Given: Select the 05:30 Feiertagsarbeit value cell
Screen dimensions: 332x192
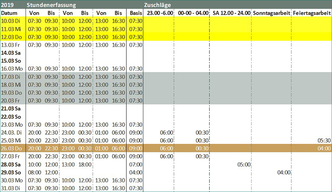Looking at the screenshot, I should (323, 140).
